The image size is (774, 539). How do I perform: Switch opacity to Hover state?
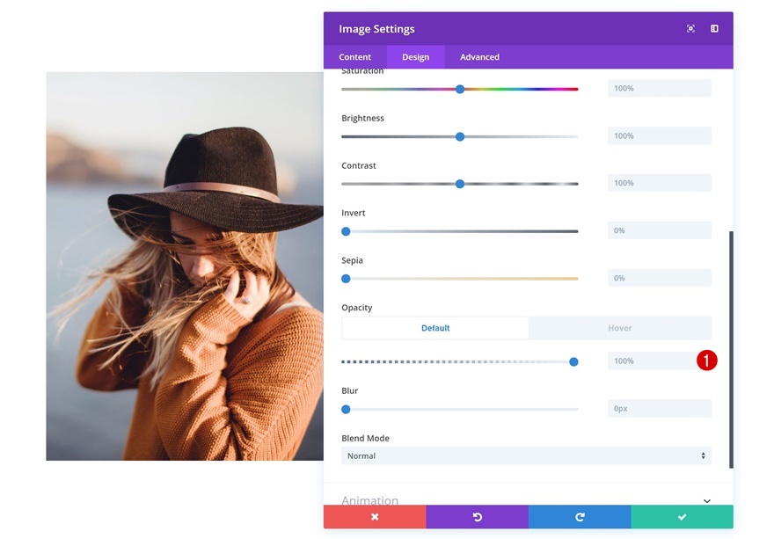click(x=619, y=328)
